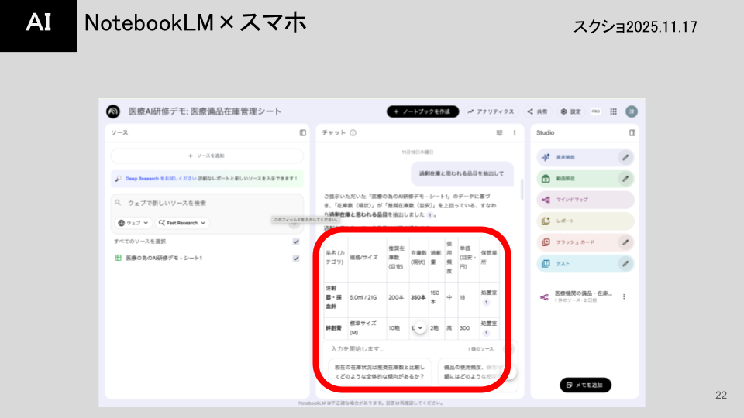
Task: Toggle the すべてのソースを選択 checkbox
Action: pyautogui.click(x=296, y=242)
